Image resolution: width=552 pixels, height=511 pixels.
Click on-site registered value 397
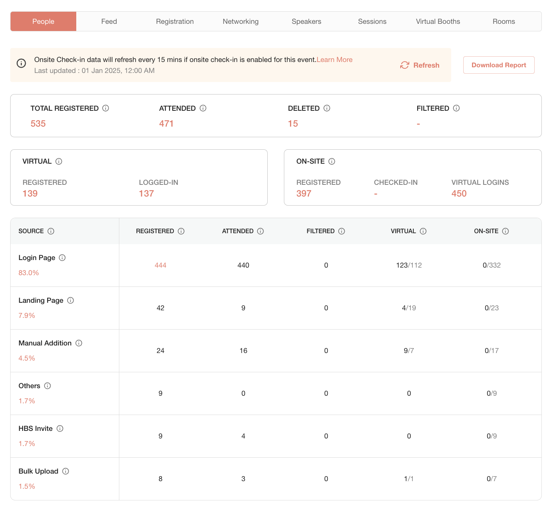pos(304,194)
